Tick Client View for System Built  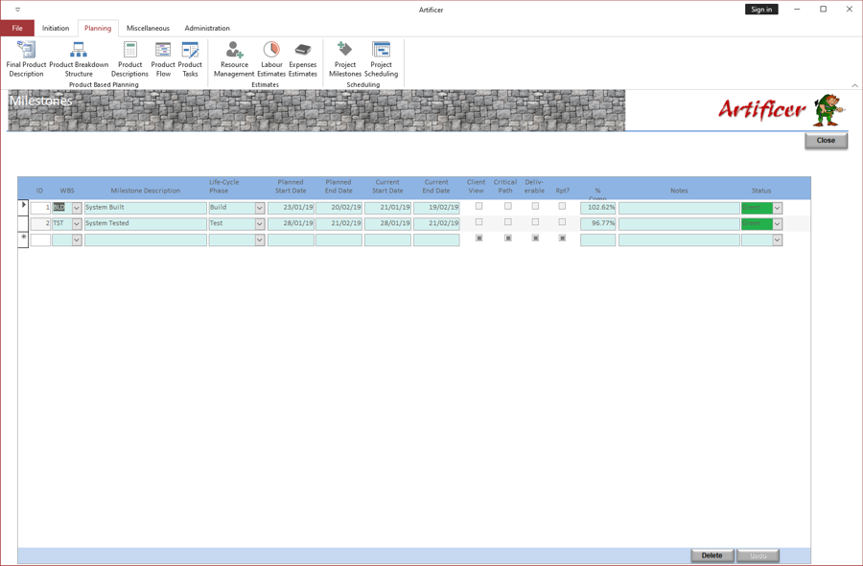tap(478, 206)
